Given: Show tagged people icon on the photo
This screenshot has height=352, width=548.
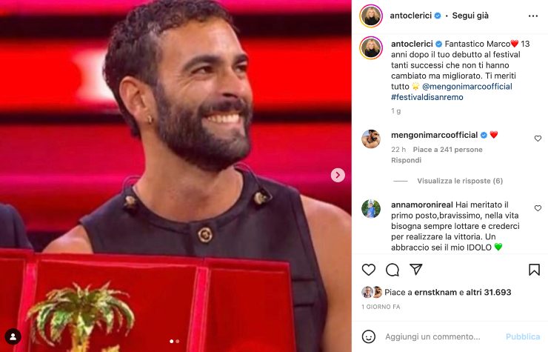Looking at the screenshot, I should click(13, 336).
